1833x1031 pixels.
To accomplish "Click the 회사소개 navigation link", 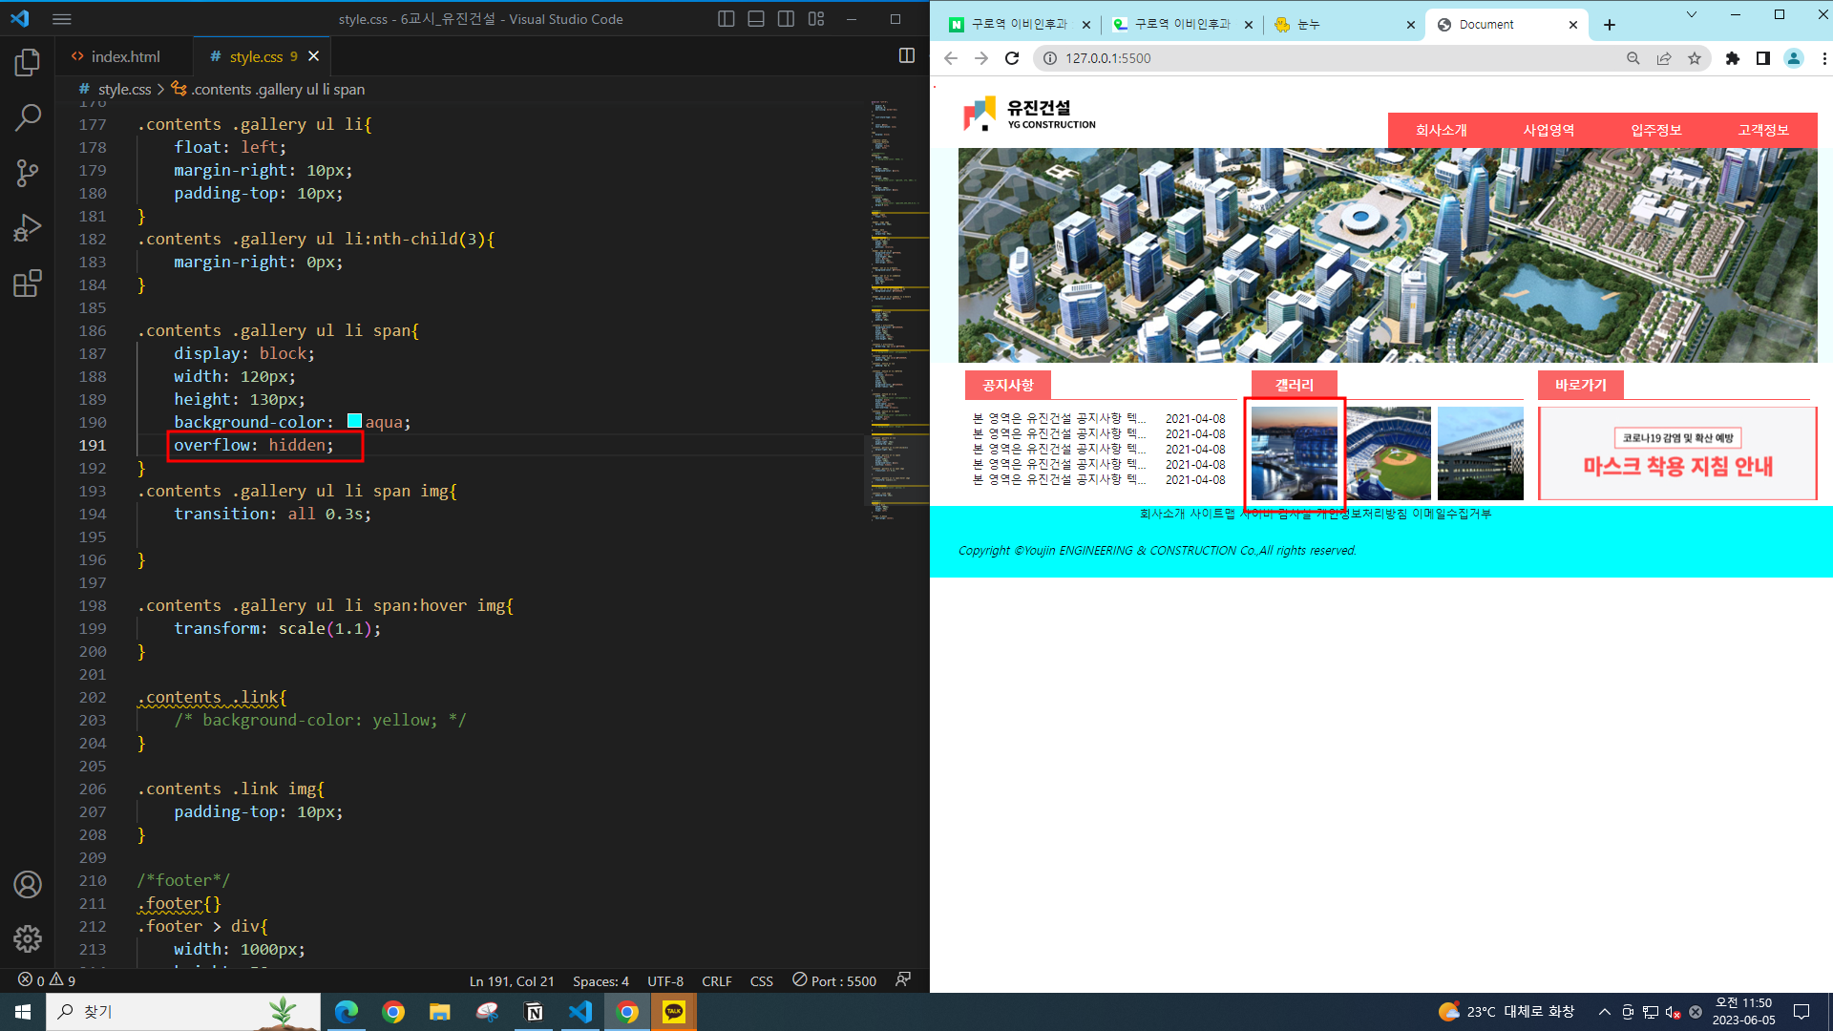I will coord(1441,131).
